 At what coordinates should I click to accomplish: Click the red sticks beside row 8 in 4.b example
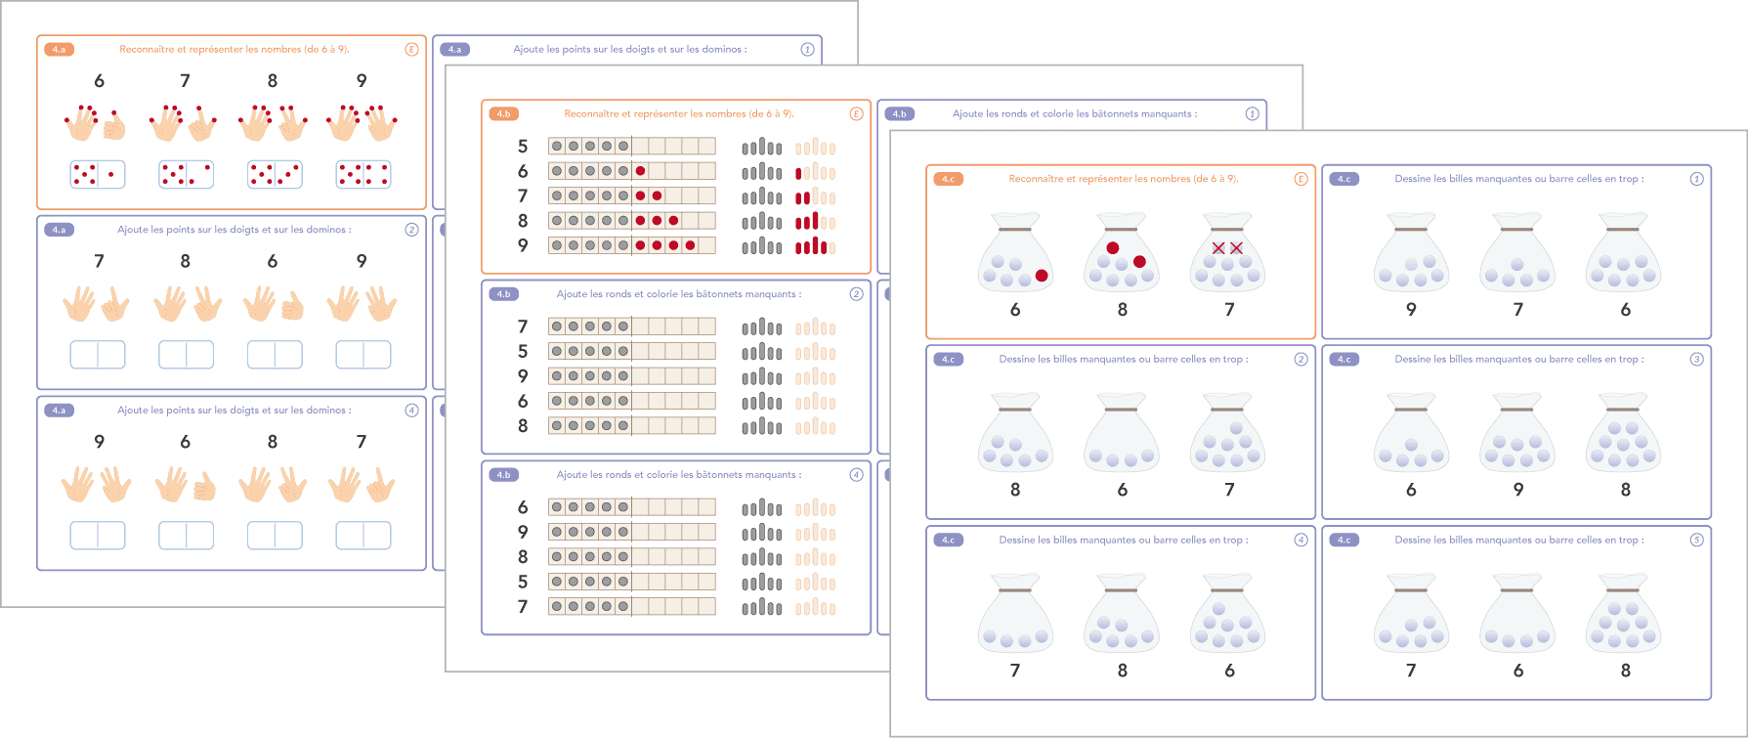tap(815, 221)
